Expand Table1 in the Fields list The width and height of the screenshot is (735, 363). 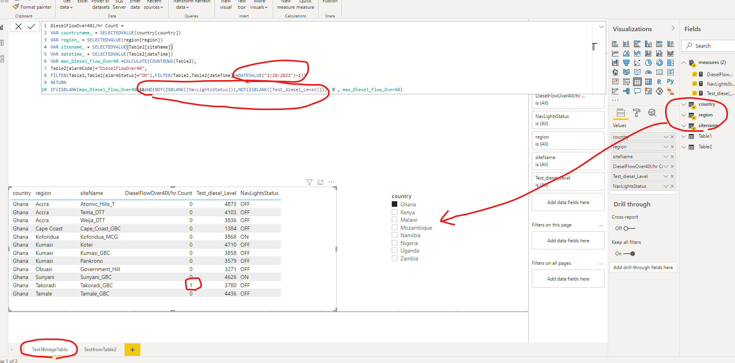(x=684, y=137)
